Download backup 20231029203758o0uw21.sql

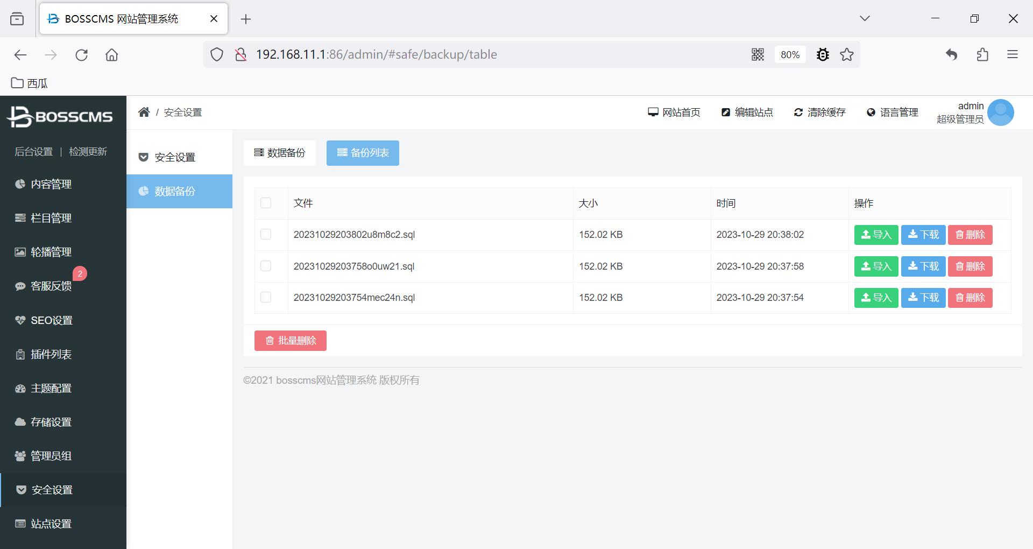(923, 266)
